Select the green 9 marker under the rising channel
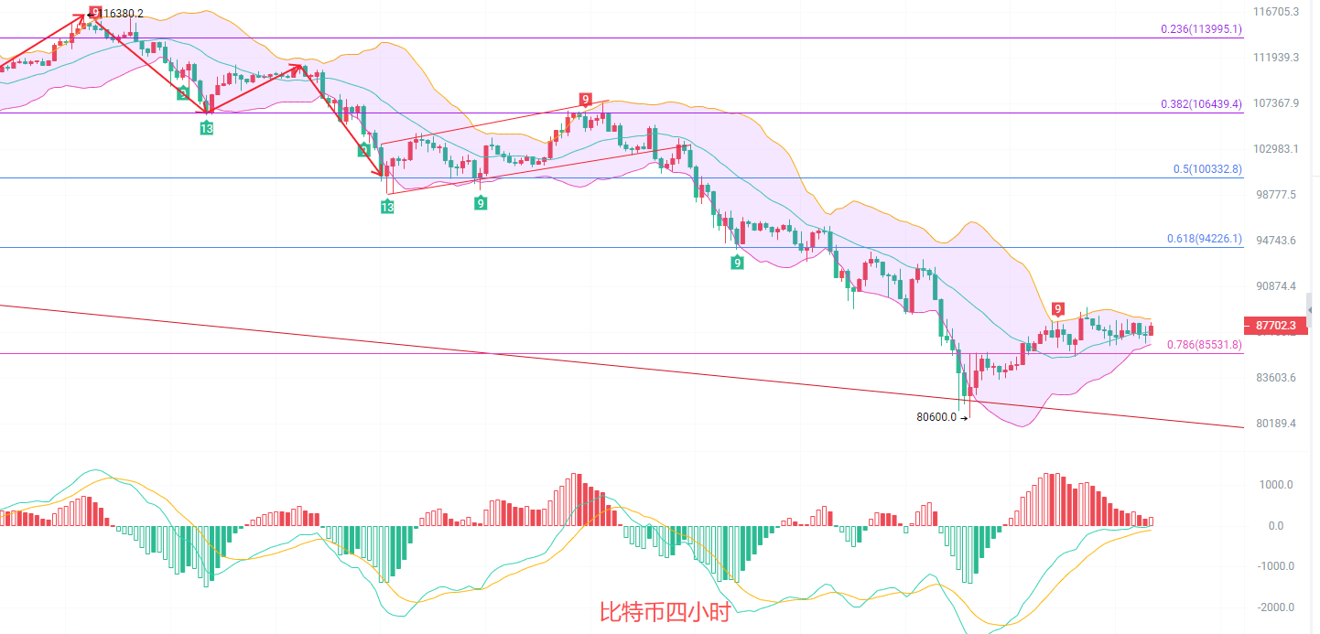The width and height of the screenshot is (1320, 634). click(x=481, y=203)
